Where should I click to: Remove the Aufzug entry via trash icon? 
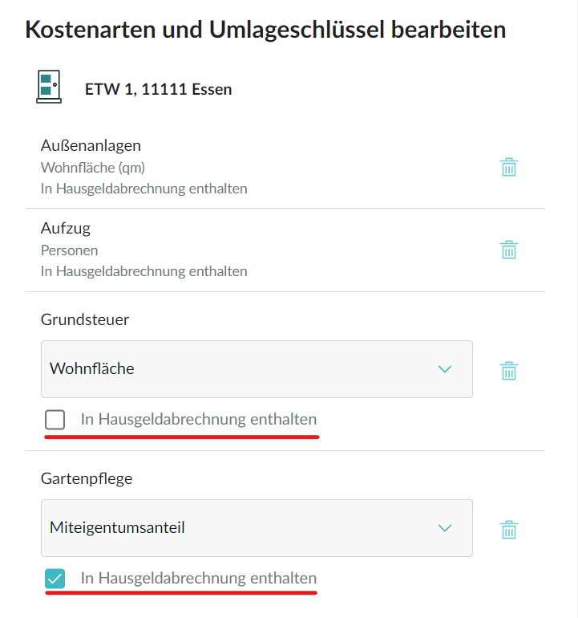coord(509,250)
